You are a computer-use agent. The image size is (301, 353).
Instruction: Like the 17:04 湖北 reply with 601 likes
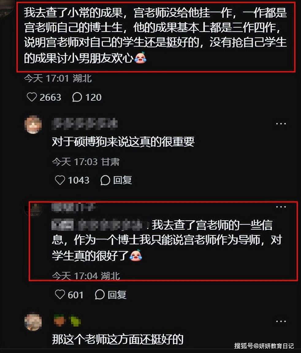click(60, 294)
